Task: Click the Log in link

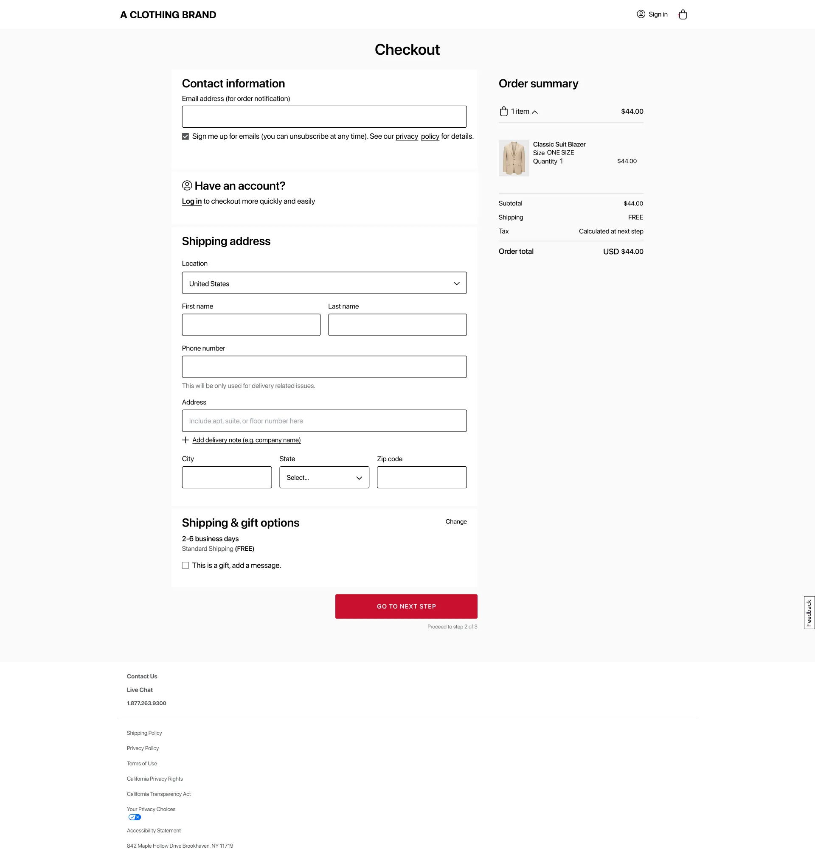Action: pos(191,202)
